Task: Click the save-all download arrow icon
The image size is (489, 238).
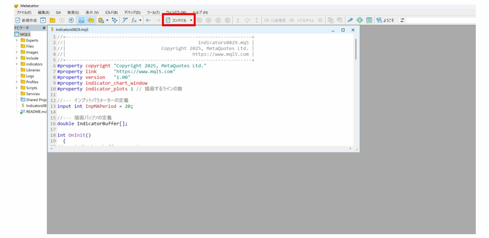Action: point(71,20)
